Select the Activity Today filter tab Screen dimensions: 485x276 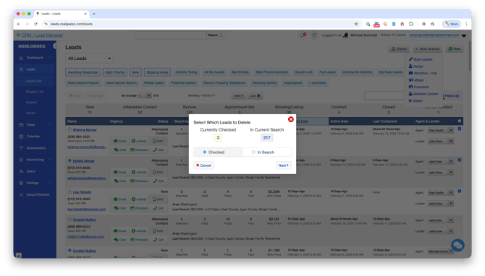point(186,72)
